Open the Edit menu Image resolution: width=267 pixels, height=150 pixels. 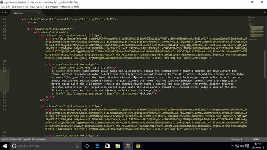tap(8, 7)
